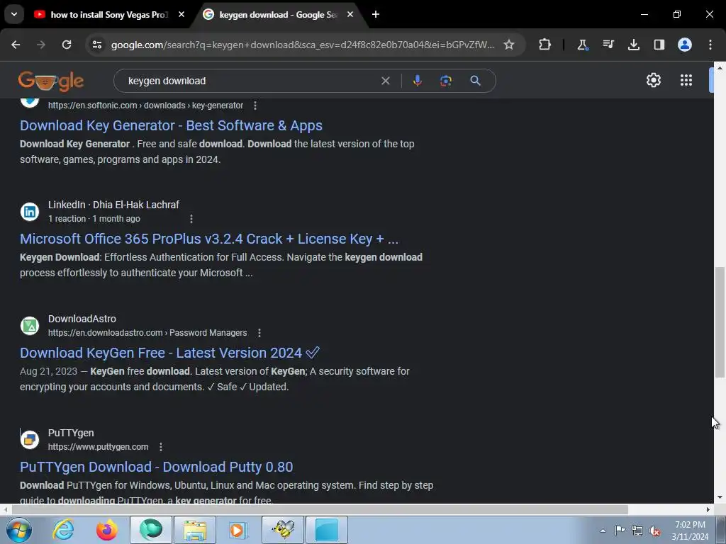Clear the search box with X
The image size is (726, 544).
385,81
